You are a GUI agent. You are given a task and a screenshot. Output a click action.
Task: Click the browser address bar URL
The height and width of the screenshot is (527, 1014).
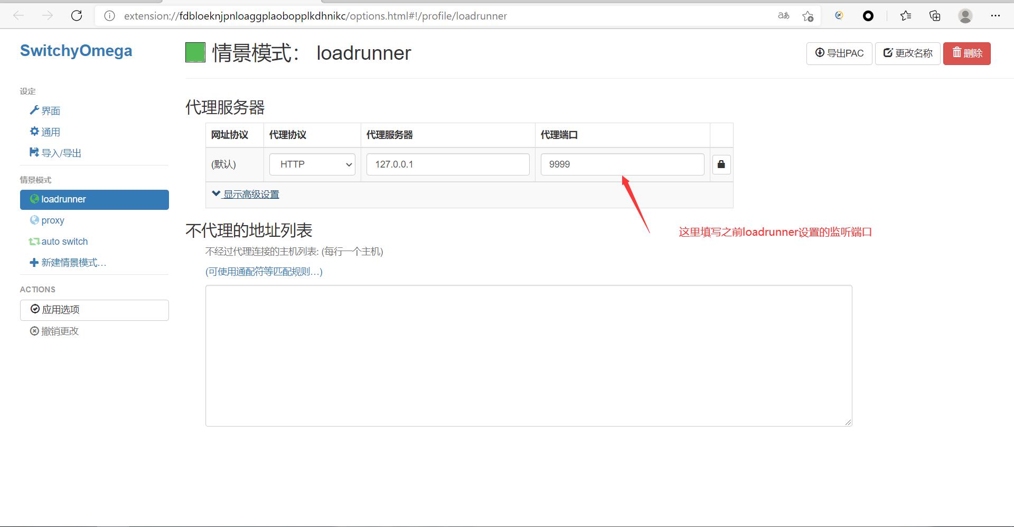(x=315, y=16)
